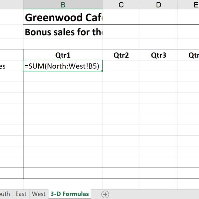The image size is (199, 199).
Task: Click the fill handle of the active cell
Action: (x=102, y=71)
